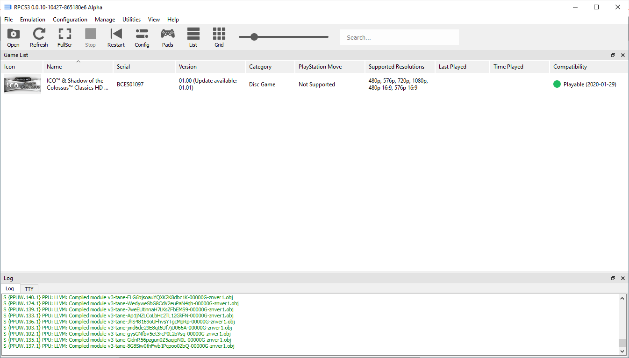Toggle FullScr fullscreen mode icon
Screen dimensions: 629x358
(x=64, y=37)
